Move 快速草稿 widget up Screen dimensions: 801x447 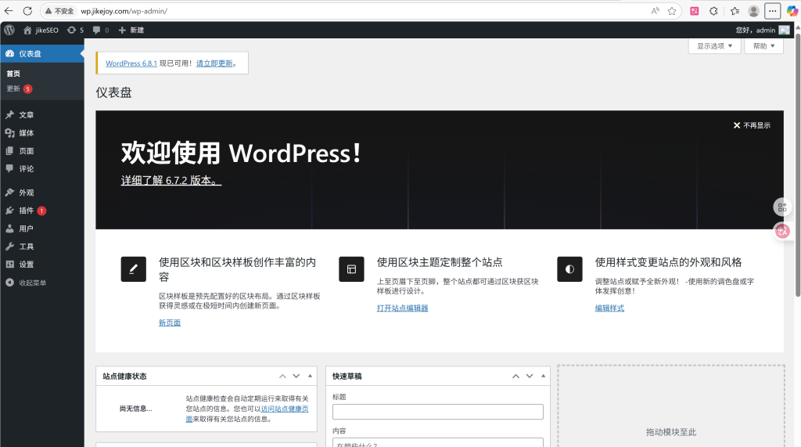pos(516,377)
